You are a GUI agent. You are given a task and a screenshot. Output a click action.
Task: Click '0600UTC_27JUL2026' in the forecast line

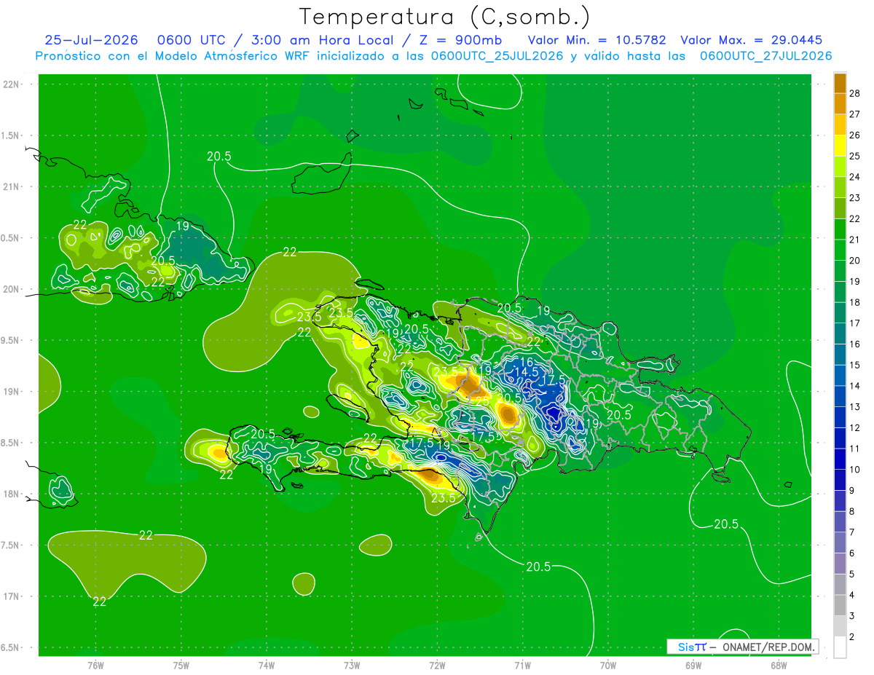pyautogui.click(x=765, y=56)
